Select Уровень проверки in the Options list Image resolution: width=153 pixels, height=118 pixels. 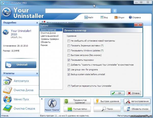50,39
